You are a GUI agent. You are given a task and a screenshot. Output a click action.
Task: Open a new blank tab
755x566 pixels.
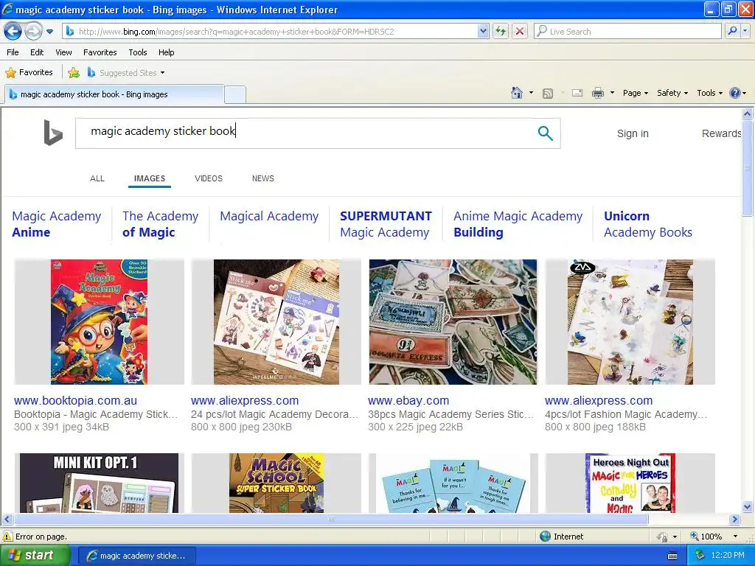235,94
